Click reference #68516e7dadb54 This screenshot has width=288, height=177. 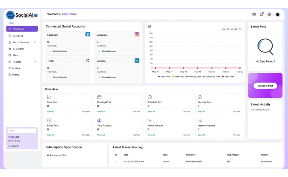point(194,162)
